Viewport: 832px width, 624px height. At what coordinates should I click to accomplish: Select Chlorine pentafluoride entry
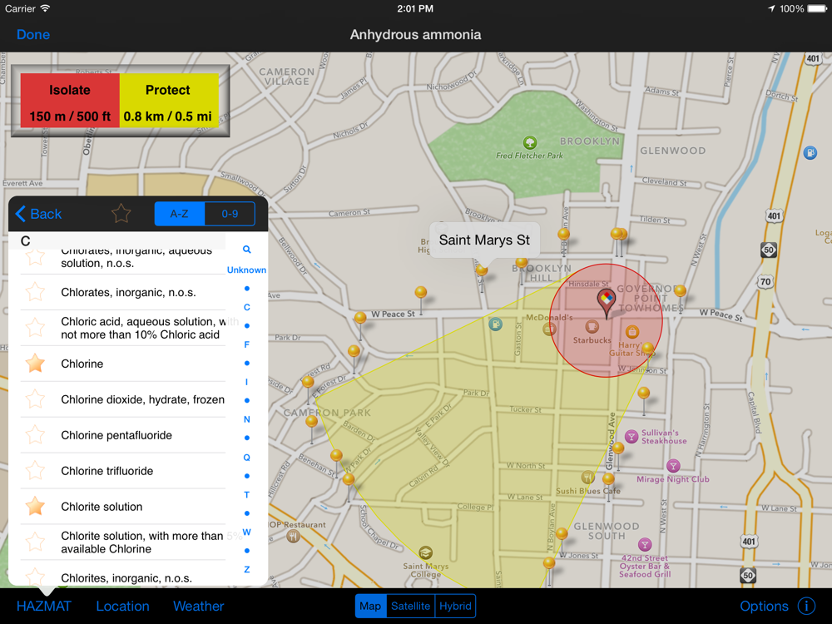click(123, 435)
